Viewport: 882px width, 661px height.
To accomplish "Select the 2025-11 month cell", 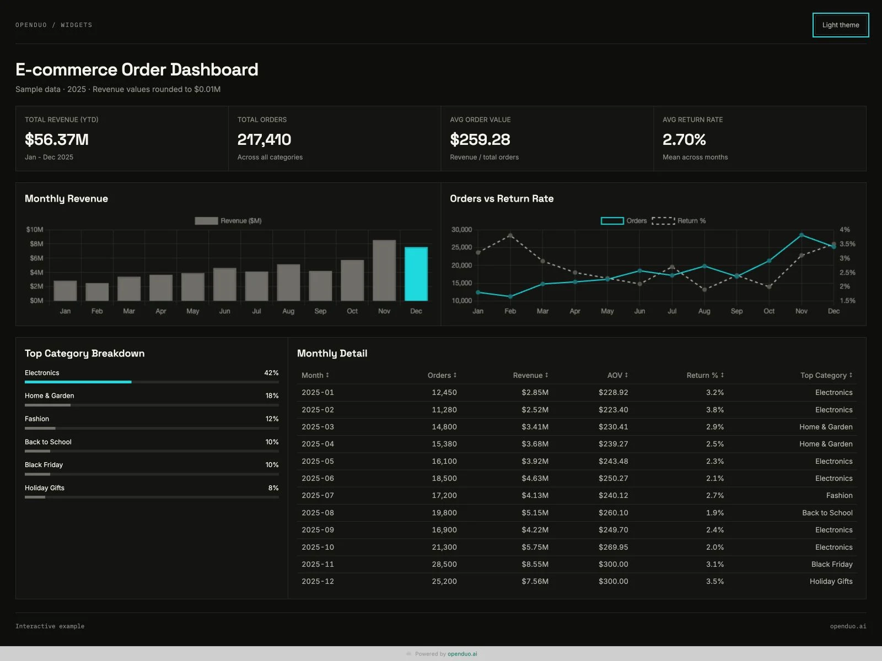I will 318,564.
